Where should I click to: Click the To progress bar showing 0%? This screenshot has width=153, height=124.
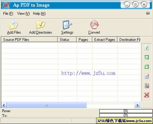(126, 115)
